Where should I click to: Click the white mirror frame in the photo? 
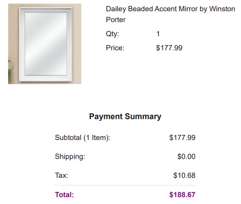tap(22, 44)
